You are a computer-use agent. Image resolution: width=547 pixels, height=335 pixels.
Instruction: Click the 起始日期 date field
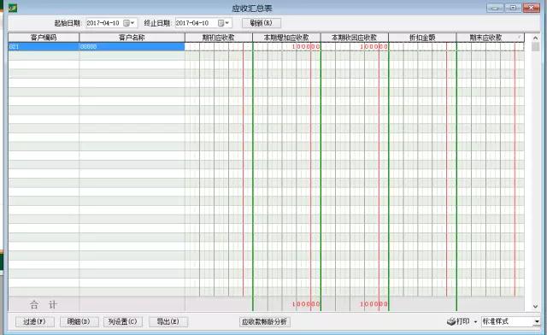click(103, 23)
